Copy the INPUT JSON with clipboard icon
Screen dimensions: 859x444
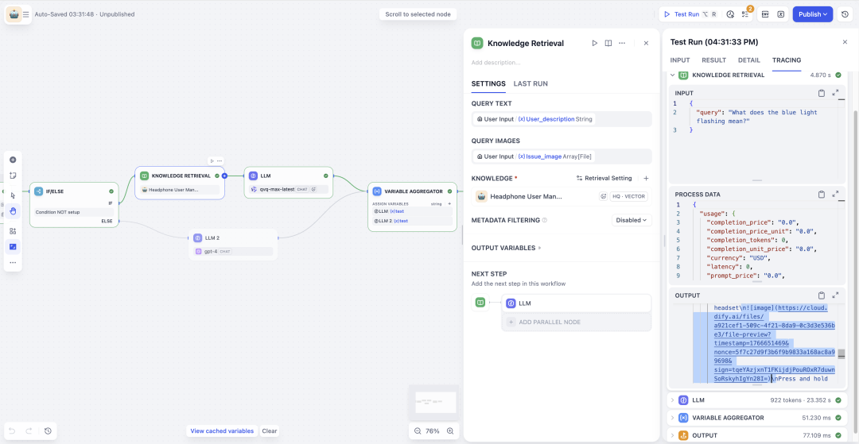(822, 93)
